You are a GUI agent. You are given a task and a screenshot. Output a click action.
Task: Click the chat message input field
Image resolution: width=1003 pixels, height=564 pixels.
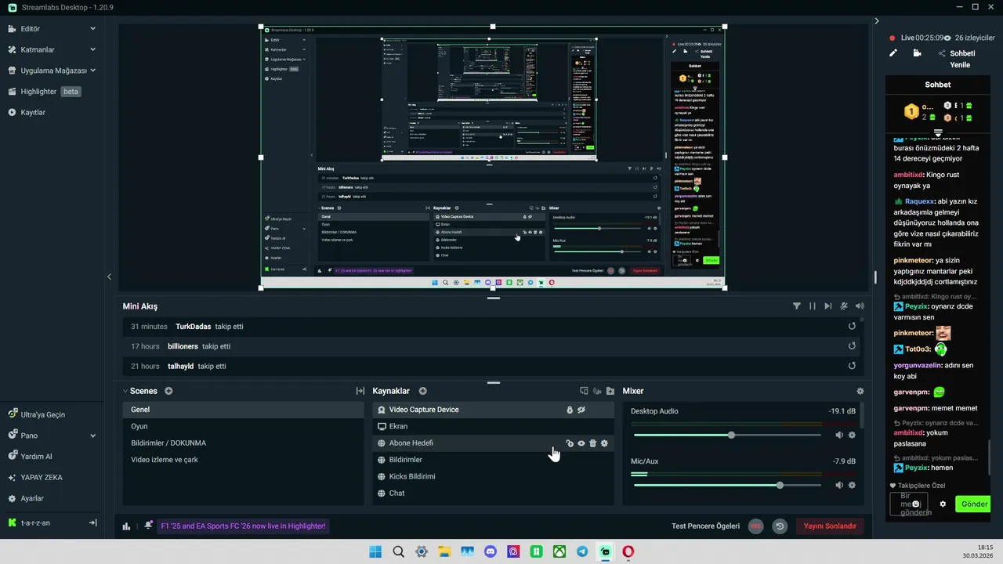click(x=909, y=504)
